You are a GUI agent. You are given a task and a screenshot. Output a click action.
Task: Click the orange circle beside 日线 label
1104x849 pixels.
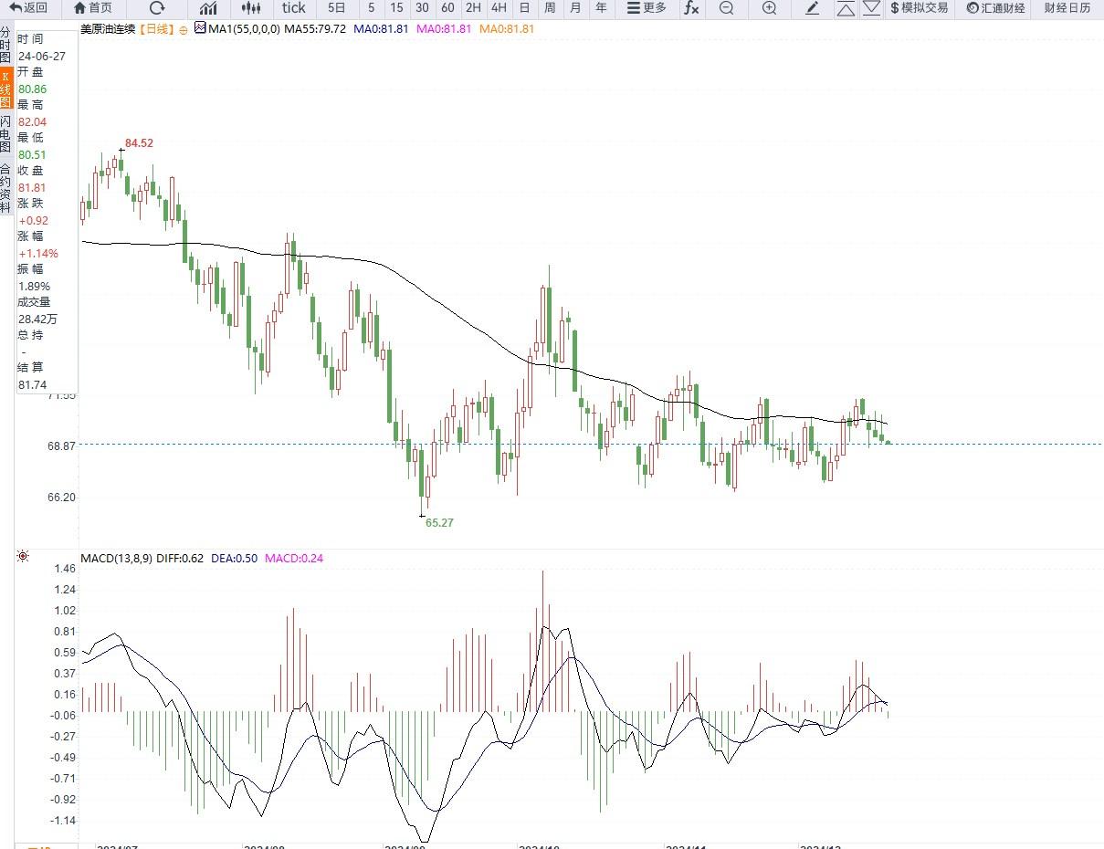coord(184,29)
